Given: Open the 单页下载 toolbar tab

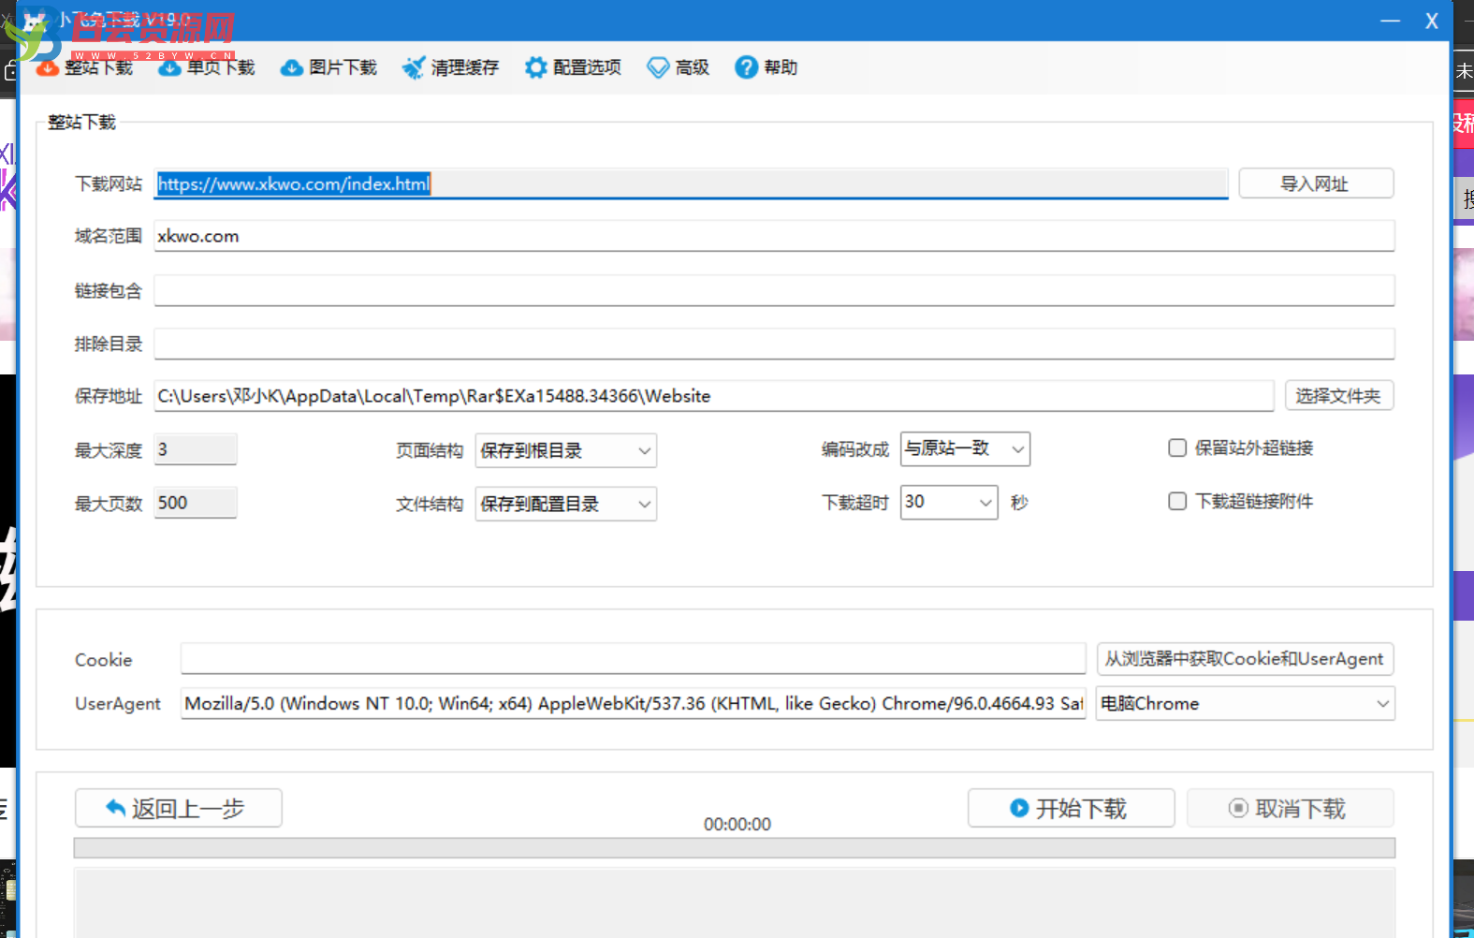Looking at the screenshot, I should 207,67.
